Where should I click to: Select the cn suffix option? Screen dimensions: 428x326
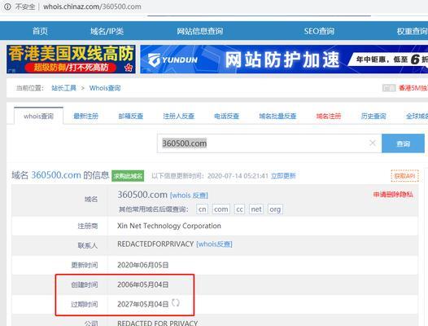click(203, 209)
